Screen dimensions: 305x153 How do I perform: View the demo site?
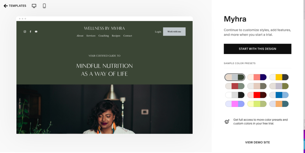(x=258, y=142)
